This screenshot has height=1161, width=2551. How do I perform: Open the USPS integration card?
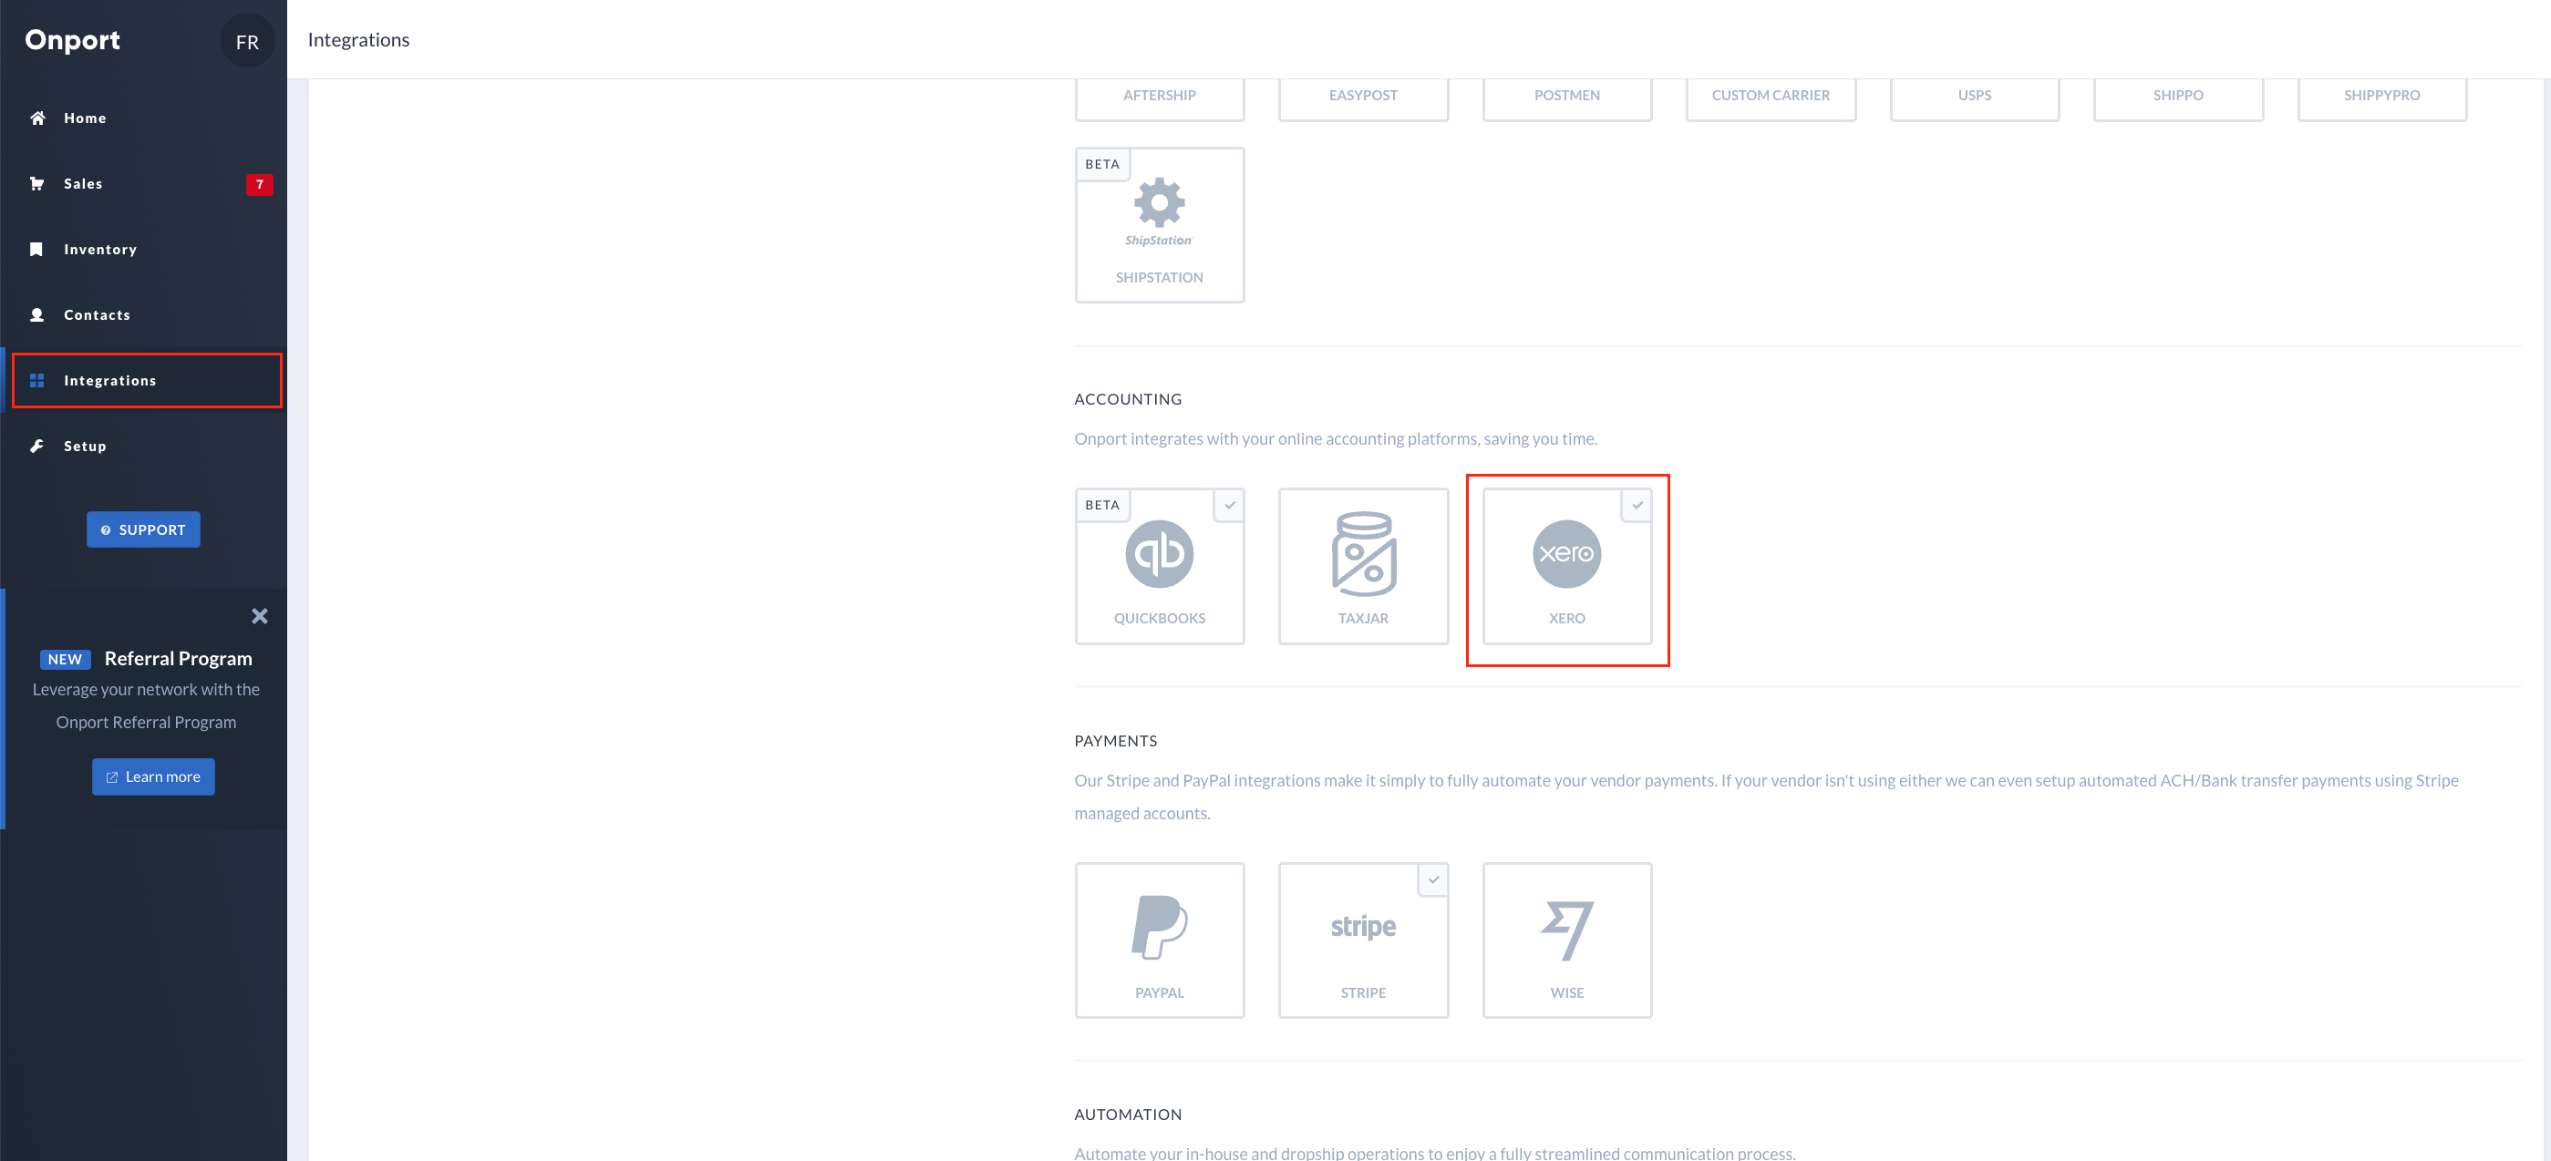1975,99
